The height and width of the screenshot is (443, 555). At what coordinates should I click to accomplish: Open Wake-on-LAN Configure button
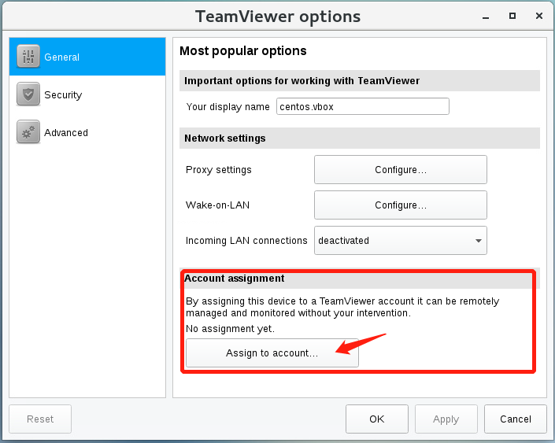[401, 205]
